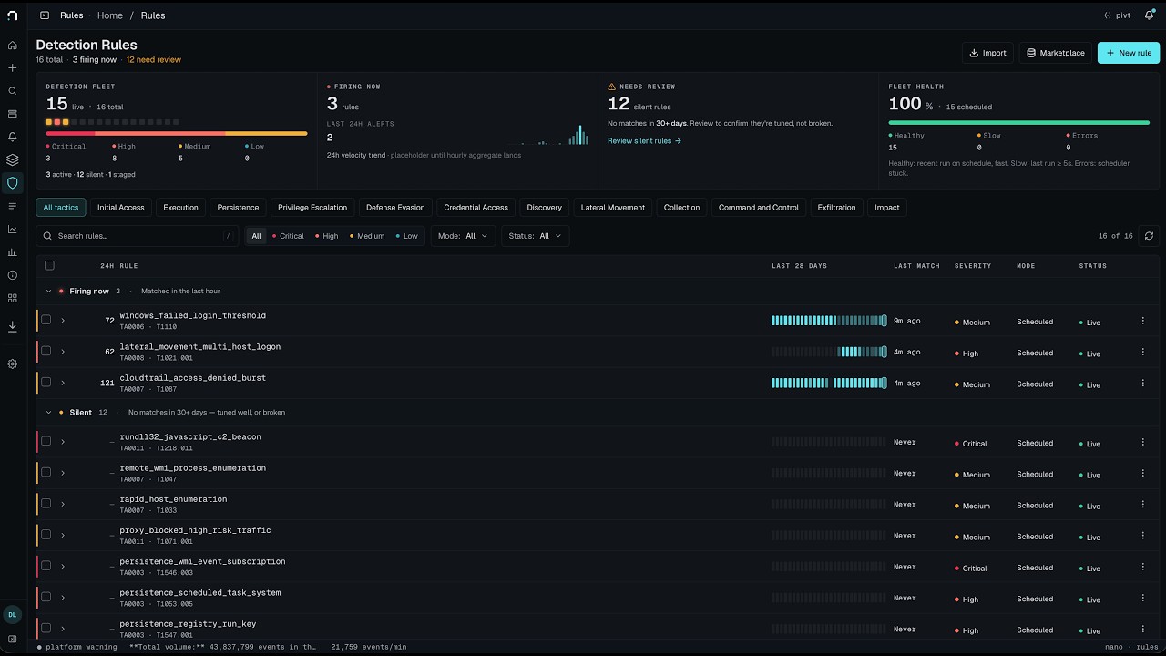Open the line chart icon in the sidebar
This screenshot has width=1166, height=656.
(x=12, y=229)
